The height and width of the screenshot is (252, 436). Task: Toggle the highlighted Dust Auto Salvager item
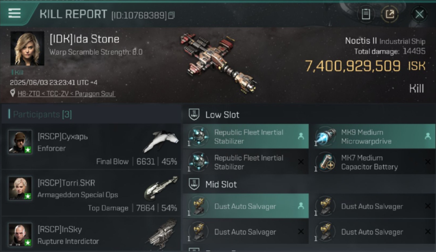pyautogui.click(x=246, y=206)
